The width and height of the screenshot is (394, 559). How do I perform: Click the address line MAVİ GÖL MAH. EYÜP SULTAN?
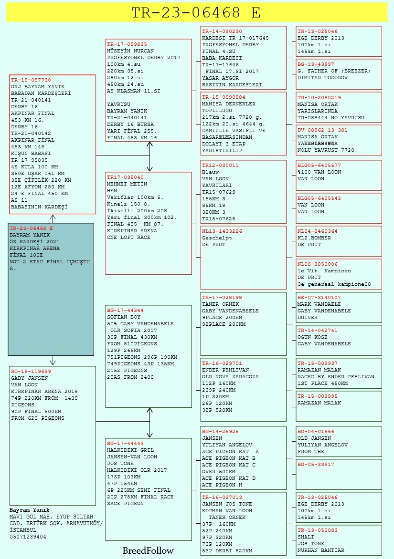tap(52, 517)
